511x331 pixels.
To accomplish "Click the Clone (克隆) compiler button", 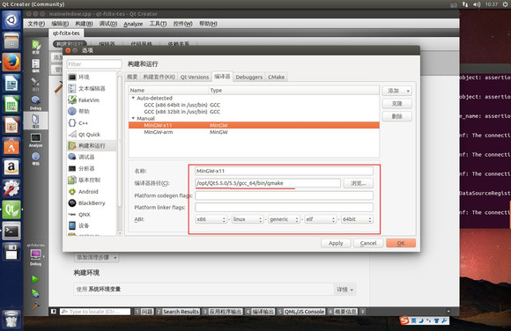I will 397,104.
